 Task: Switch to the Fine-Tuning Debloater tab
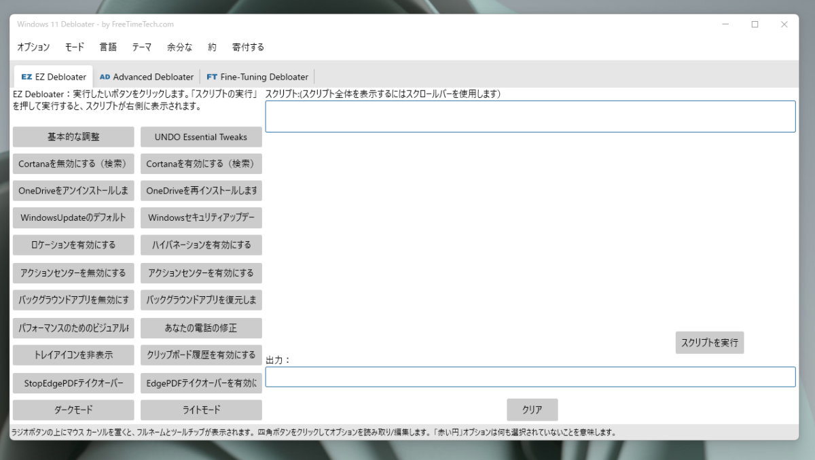257,77
